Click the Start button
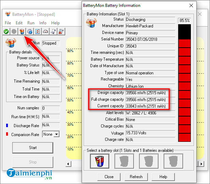Viewport: 210px width, 184px height. pyautogui.click(x=33, y=148)
